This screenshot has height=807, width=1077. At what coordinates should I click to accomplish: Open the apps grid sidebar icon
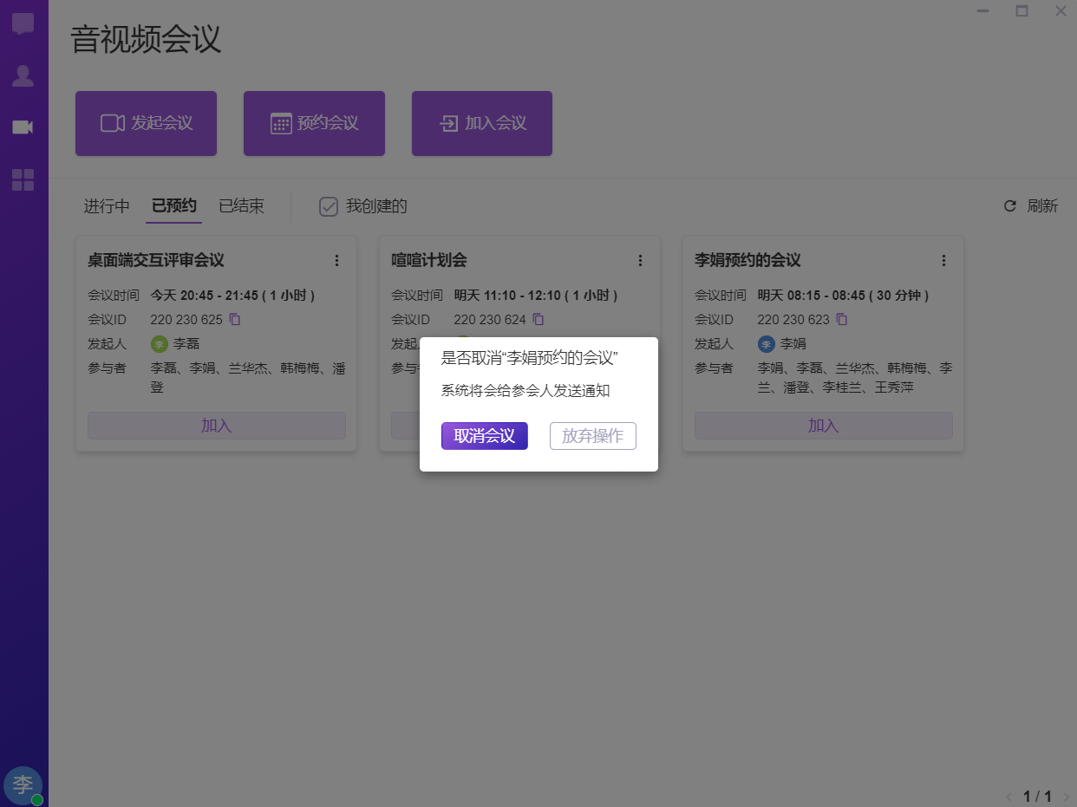point(23,179)
